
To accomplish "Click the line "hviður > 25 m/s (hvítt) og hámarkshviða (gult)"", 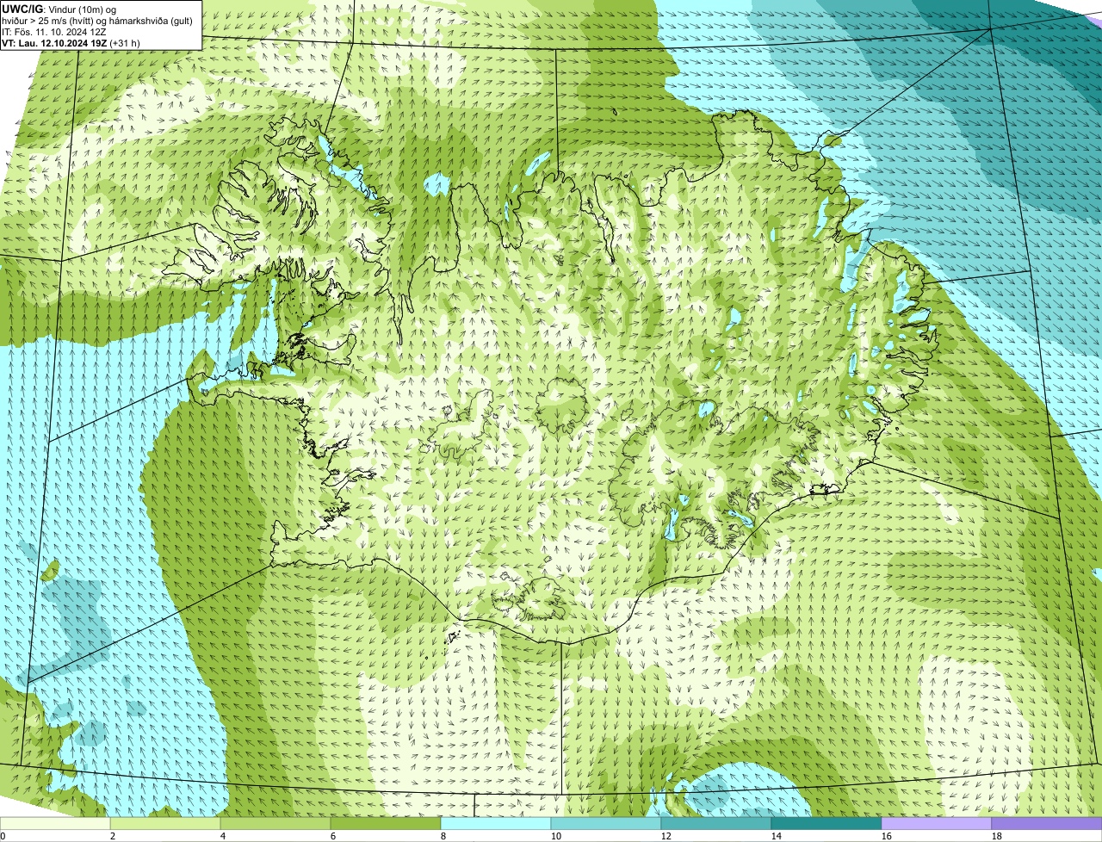I will point(97,20).
